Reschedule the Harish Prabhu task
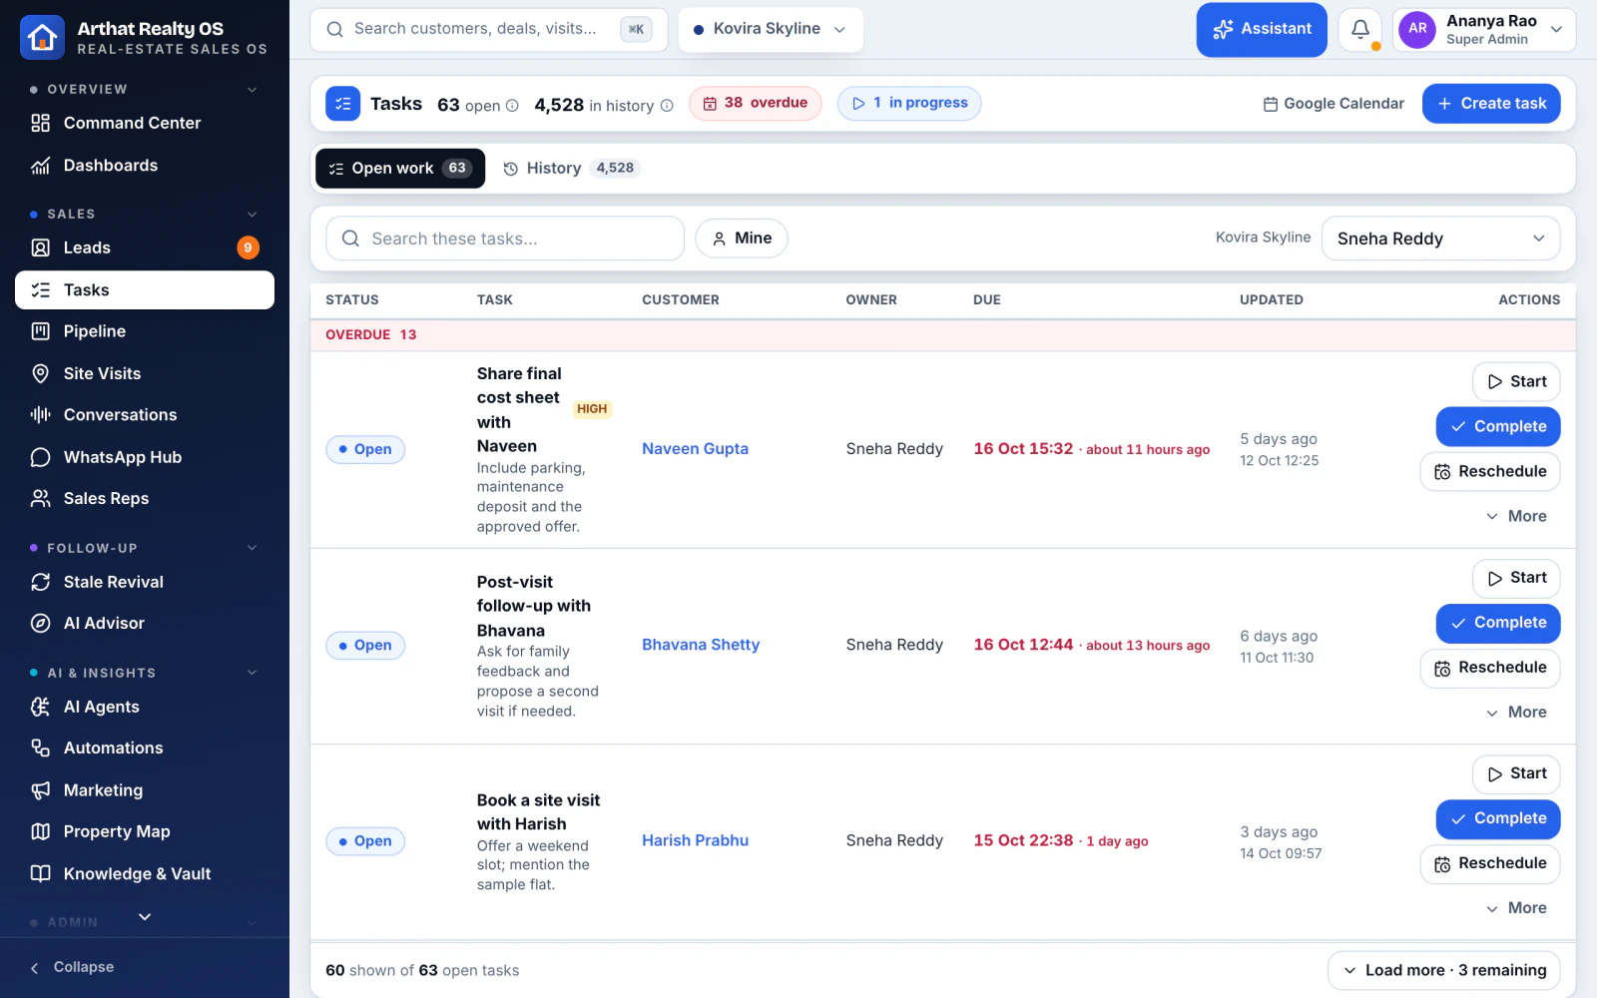 [1490, 863]
